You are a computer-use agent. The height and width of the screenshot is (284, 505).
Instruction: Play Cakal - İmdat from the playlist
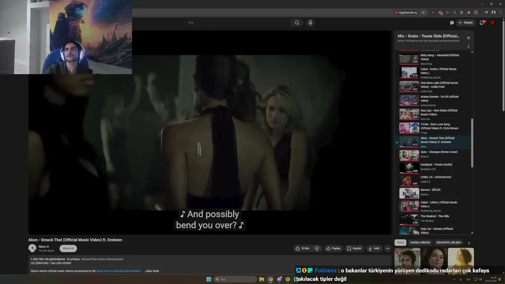click(434, 73)
